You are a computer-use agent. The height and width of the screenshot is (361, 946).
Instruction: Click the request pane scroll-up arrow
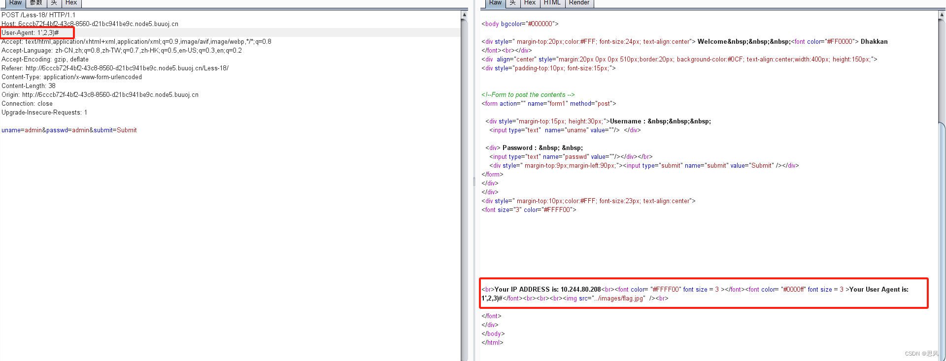pyautogui.click(x=464, y=15)
